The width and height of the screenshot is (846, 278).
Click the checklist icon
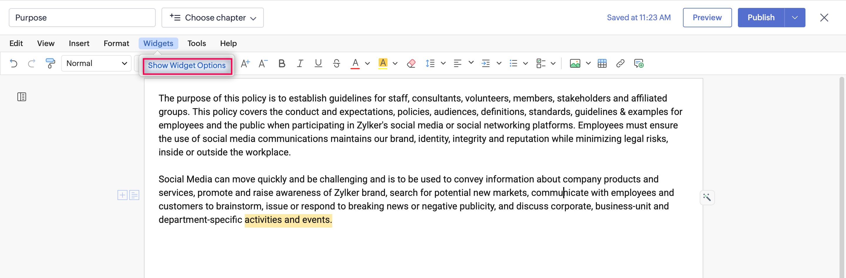(x=541, y=63)
